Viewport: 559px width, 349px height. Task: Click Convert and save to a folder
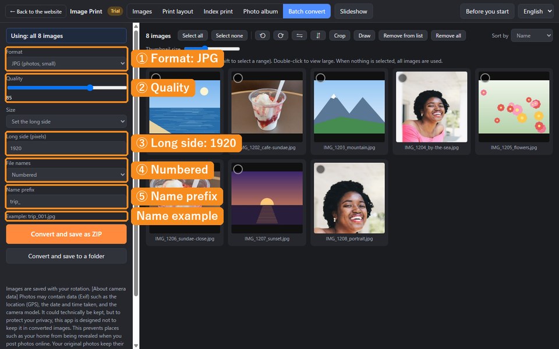(x=66, y=256)
